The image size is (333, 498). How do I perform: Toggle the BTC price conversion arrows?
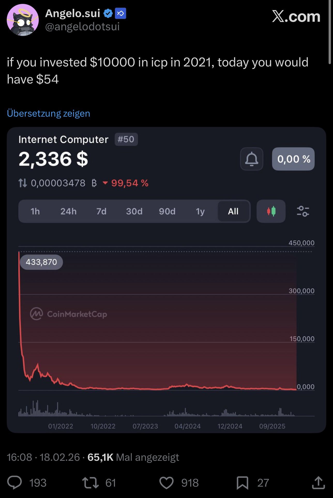tap(23, 183)
